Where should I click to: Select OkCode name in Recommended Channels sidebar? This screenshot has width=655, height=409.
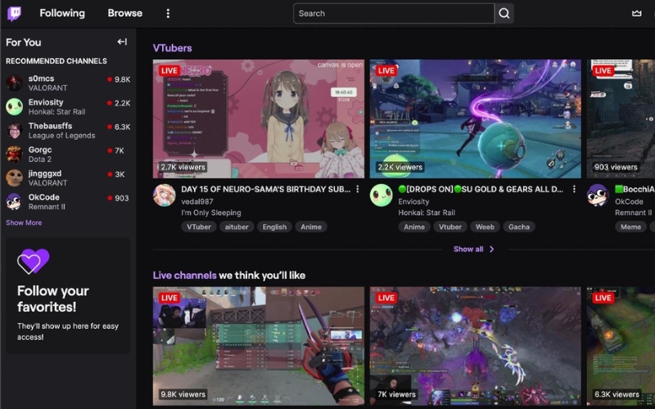(x=44, y=197)
